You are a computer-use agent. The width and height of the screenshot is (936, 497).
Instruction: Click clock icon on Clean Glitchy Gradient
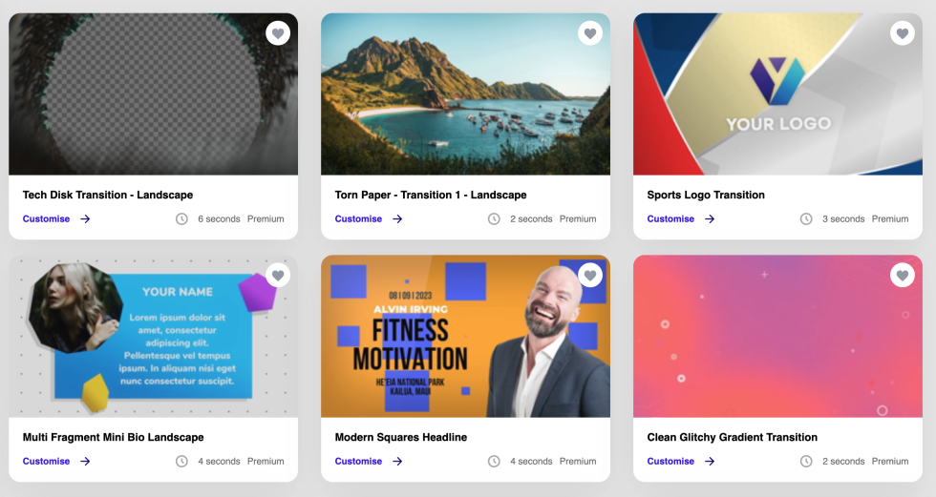click(806, 462)
